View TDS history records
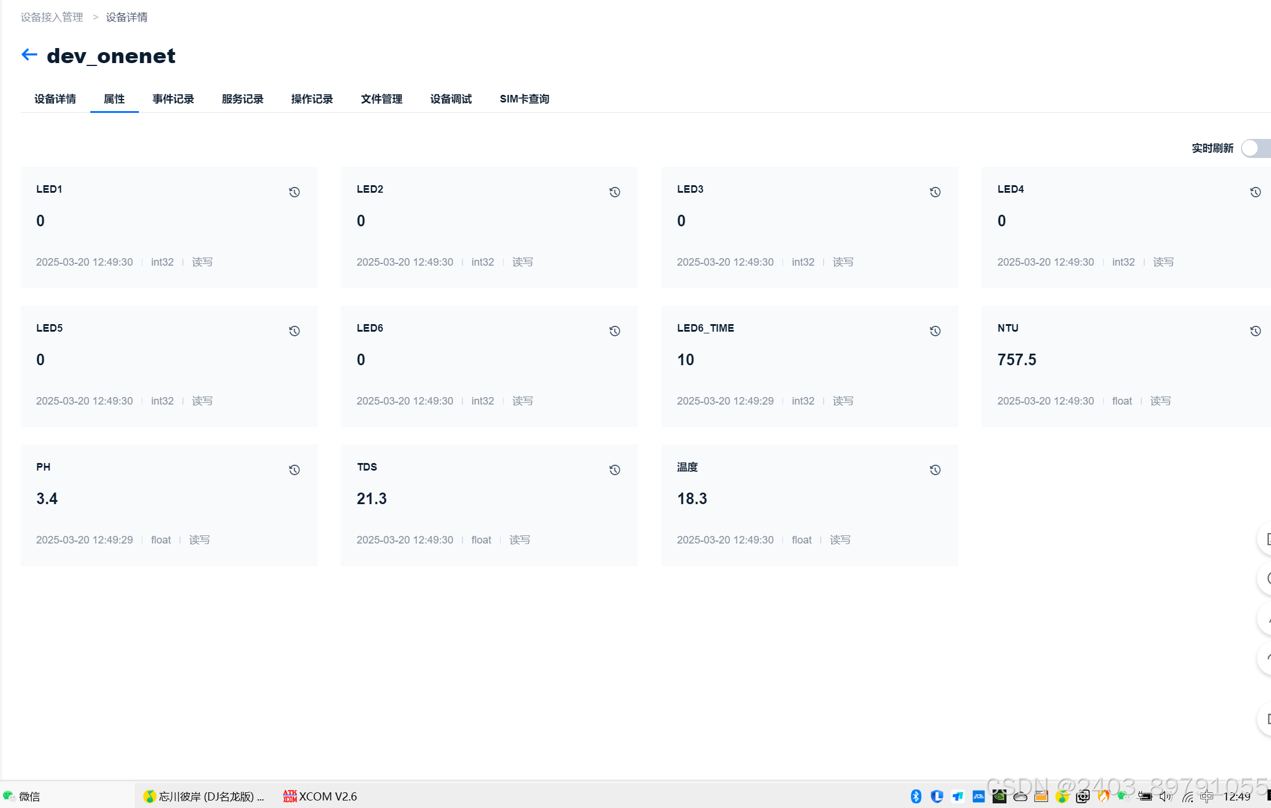1271x808 pixels. [x=615, y=470]
